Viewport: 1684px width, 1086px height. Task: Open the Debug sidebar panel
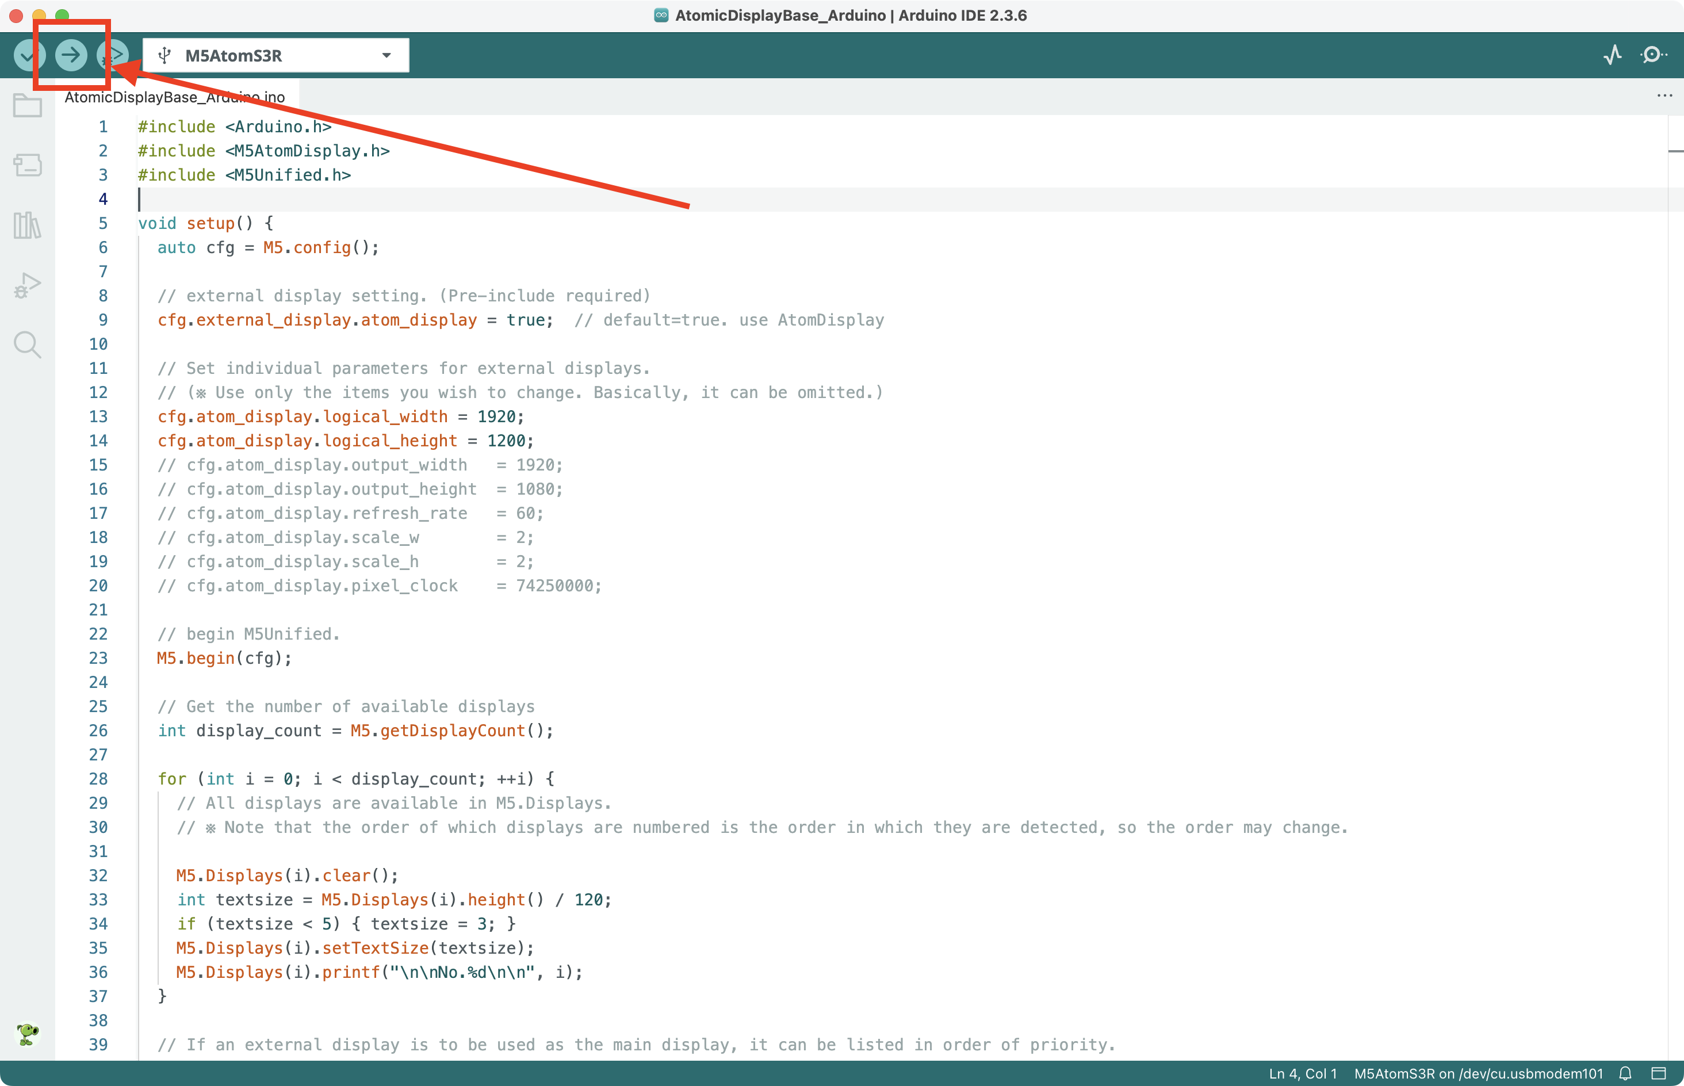pyautogui.click(x=28, y=286)
